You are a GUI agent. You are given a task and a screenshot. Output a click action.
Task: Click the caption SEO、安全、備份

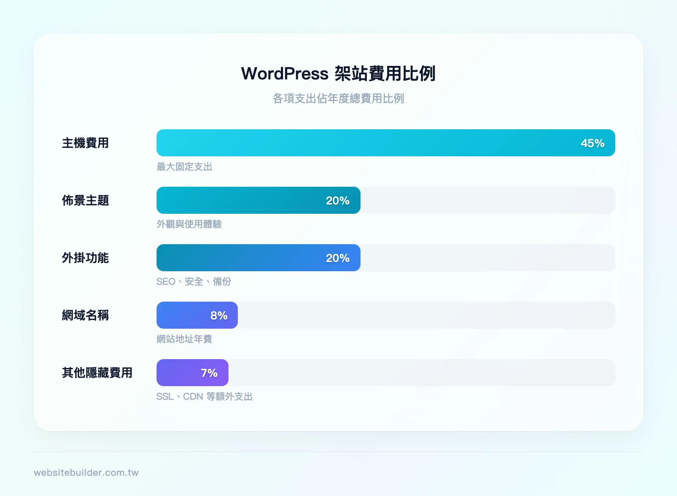point(194,282)
